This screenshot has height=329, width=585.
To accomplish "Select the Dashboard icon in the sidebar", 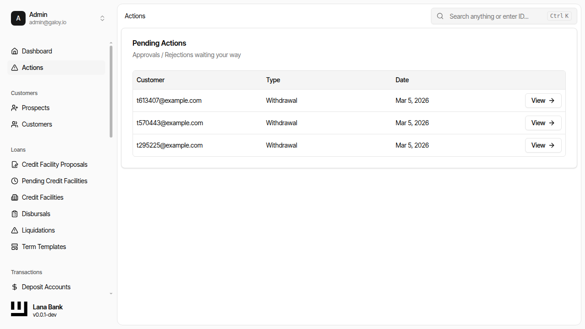I will pyautogui.click(x=14, y=51).
